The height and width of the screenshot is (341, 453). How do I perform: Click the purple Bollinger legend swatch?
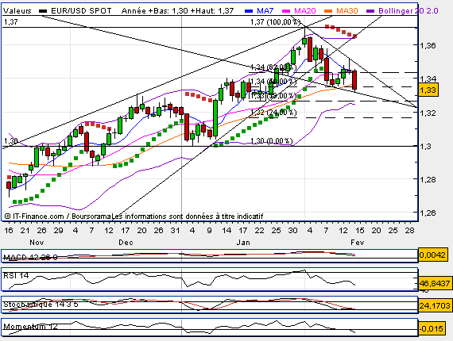pyautogui.click(x=370, y=11)
